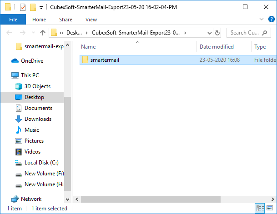Open the View ribbon tab

(91, 20)
